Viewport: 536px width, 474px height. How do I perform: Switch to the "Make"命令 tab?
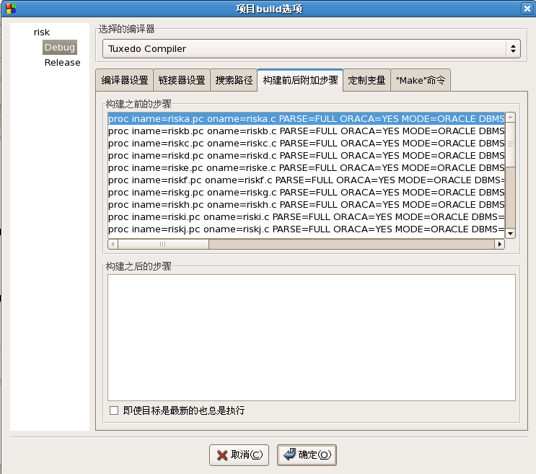(x=421, y=80)
